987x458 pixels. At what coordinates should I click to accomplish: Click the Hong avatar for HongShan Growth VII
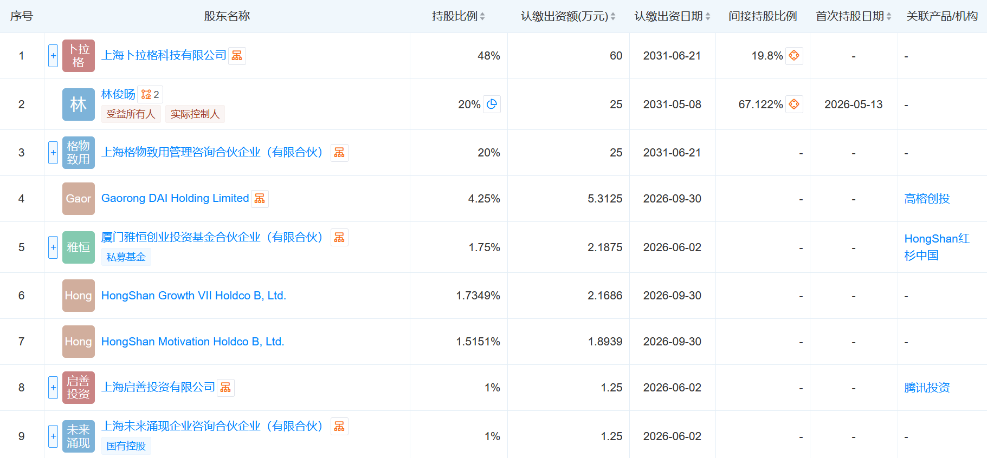(79, 296)
